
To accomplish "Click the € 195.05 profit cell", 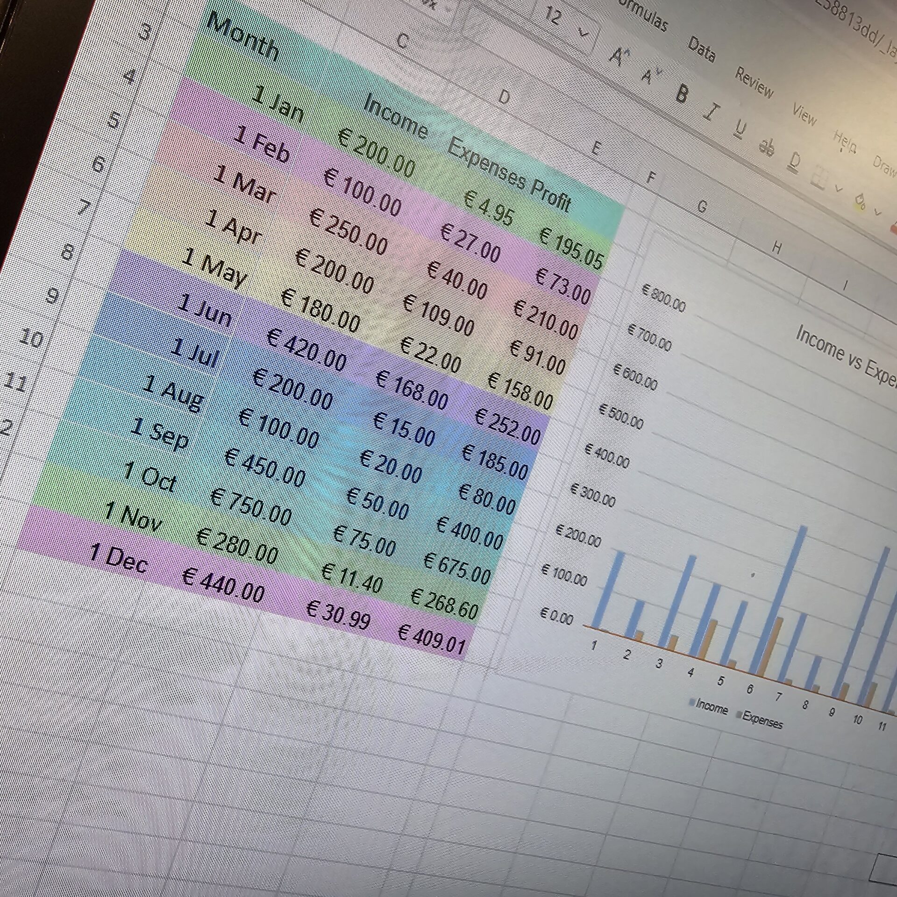I will click(571, 248).
